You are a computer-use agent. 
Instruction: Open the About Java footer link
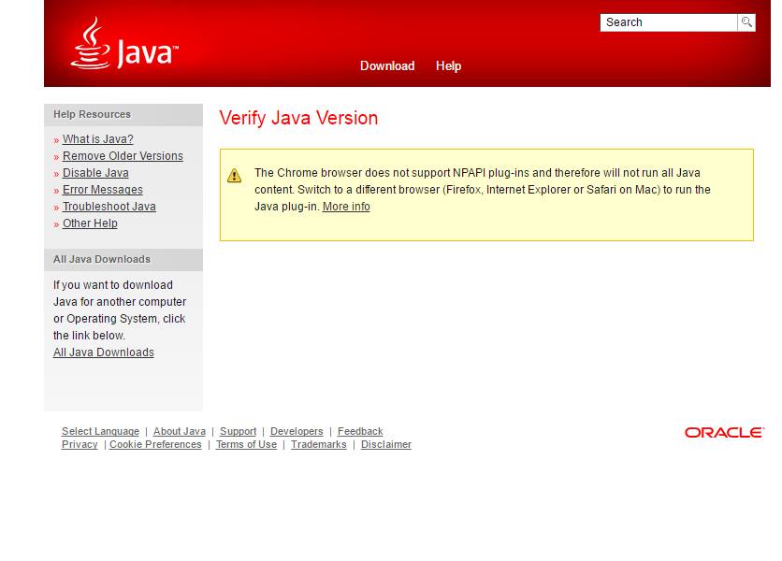179,431
